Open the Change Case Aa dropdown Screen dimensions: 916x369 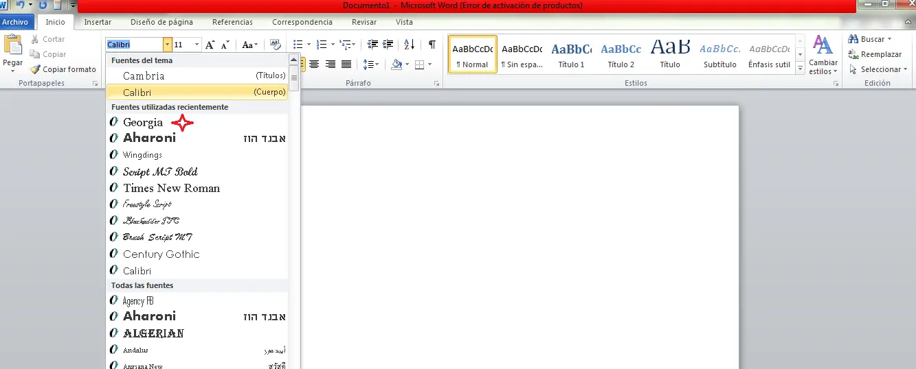(x=249, y=45)
